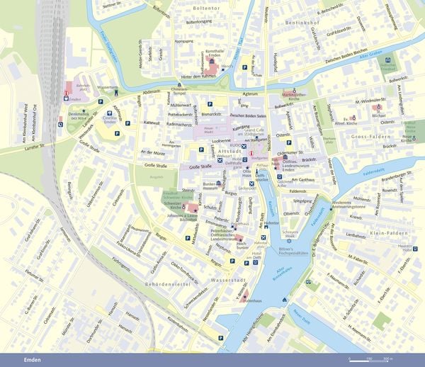
Task: Click the Klein-Faldern district label
Action: pyautogui.click(x=389, y=233)
